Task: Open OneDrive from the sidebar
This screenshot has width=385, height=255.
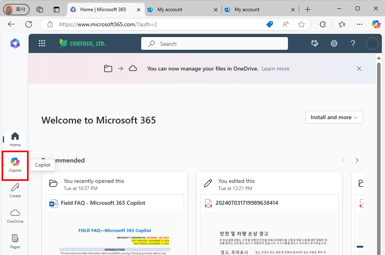Action: [15, 216]
